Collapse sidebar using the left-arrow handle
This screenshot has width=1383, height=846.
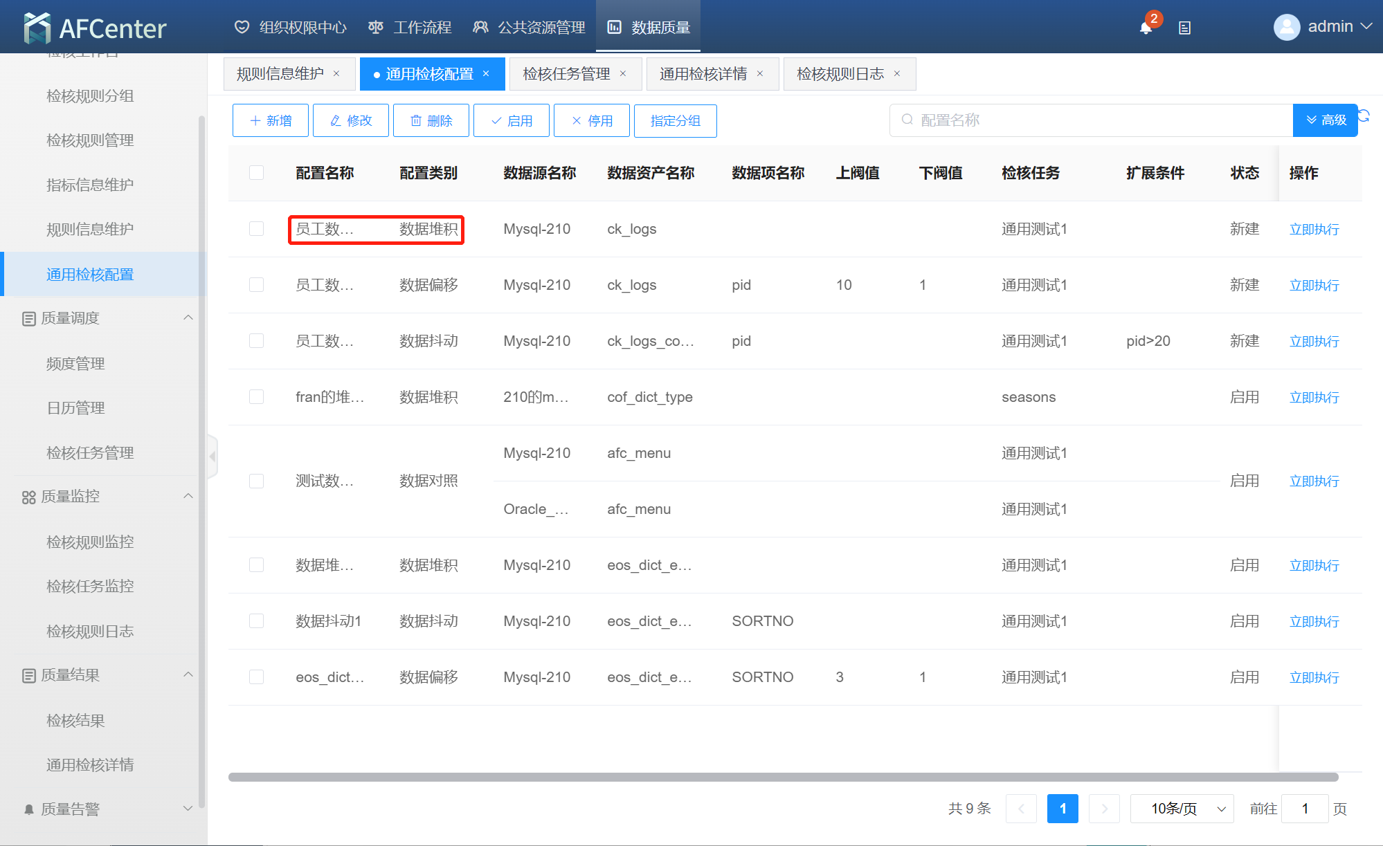(213, 457)
